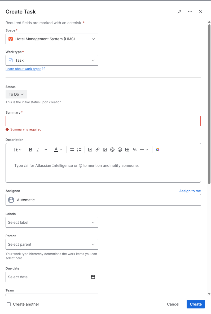This screenshot has width=211, height=314.
Task: Insert a link in the description
Action: click(x=98, y=150)
